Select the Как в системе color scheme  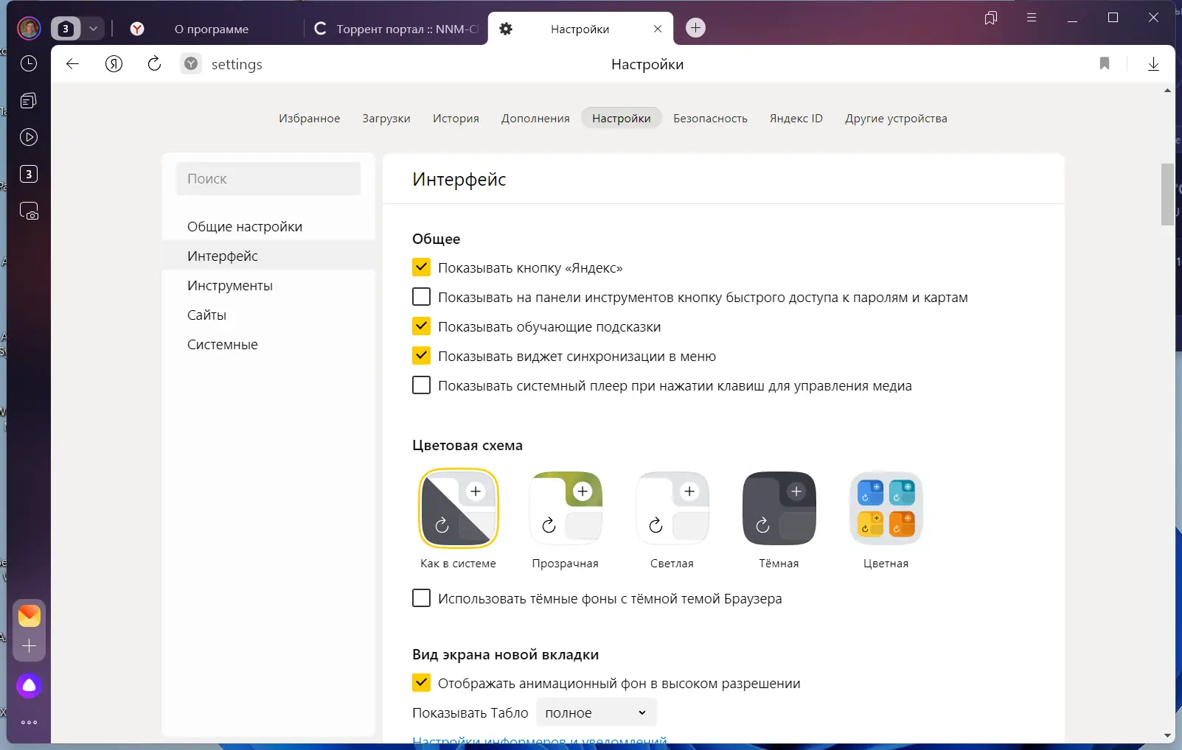coord(459,508)
